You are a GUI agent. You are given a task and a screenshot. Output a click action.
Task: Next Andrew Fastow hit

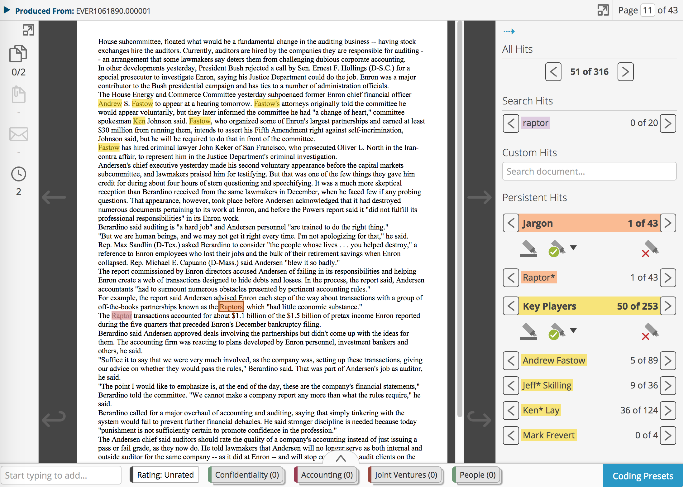(668, 360)
